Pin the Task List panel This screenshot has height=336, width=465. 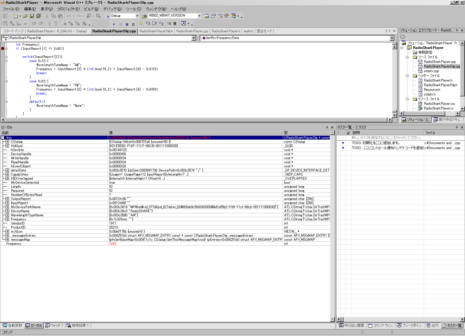point(457,127)
